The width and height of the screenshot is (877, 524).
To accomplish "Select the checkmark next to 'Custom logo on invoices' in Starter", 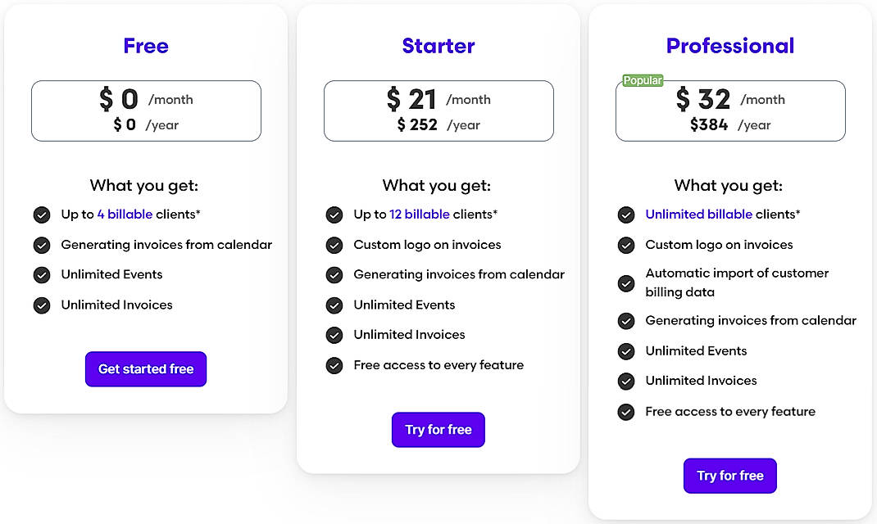I will click(334, 245).
